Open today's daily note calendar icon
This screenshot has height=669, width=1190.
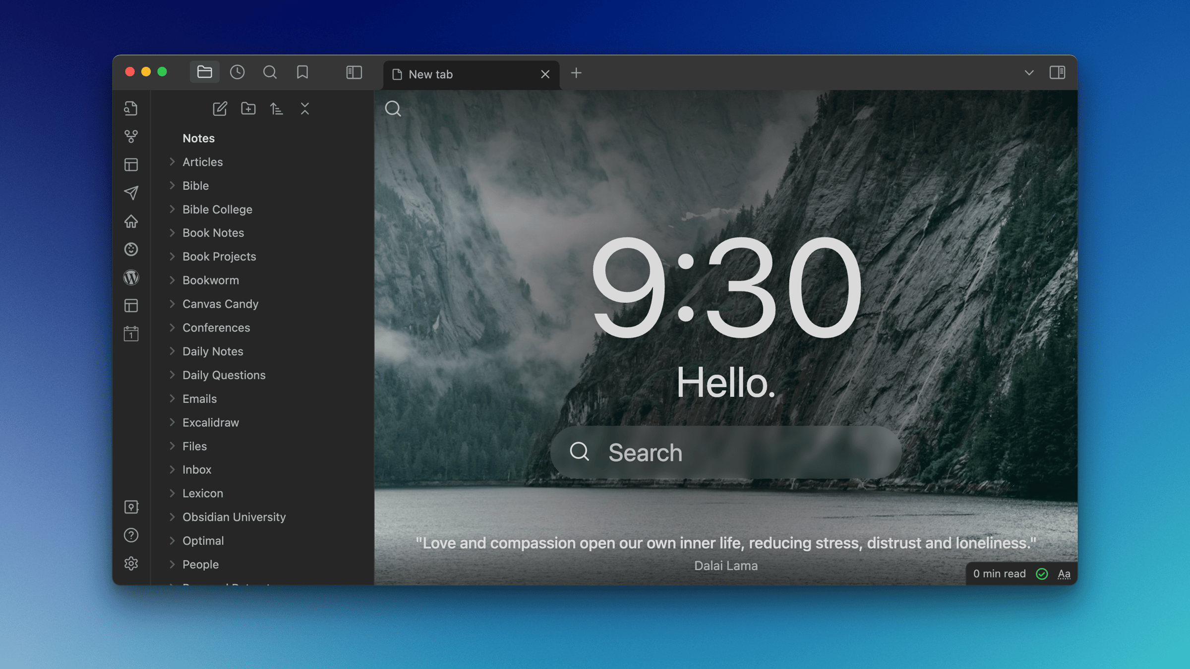(131, 334)
